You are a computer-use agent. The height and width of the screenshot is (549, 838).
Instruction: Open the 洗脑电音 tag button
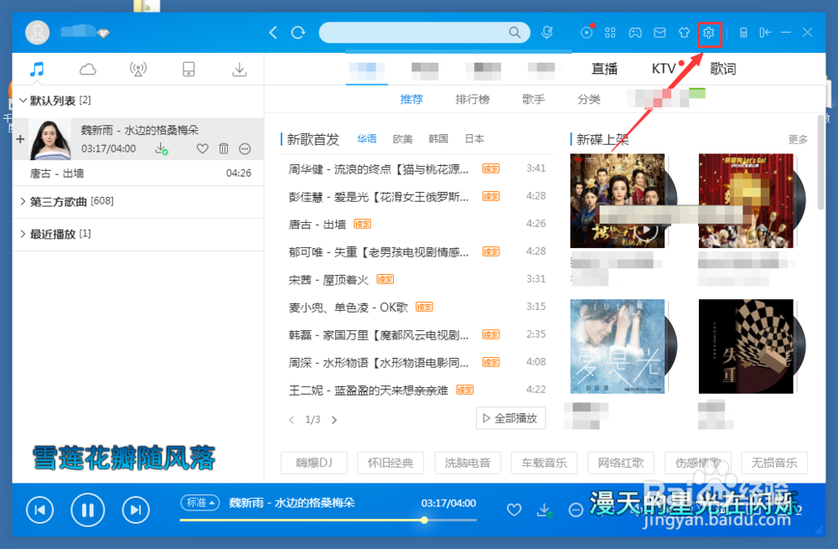[468, 463]
